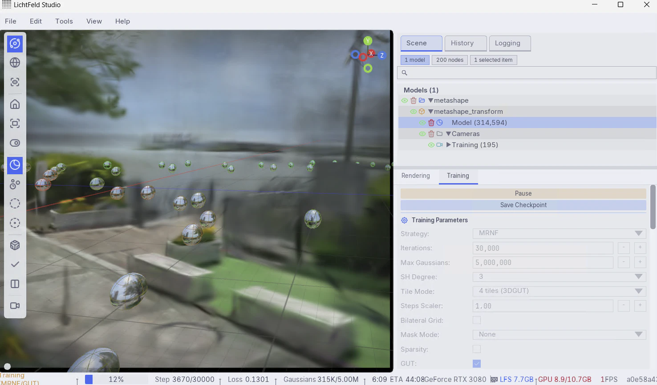Open the Strategy dropdown showing MRNF
Screen dimensions: 657x385
coord(559,233)
